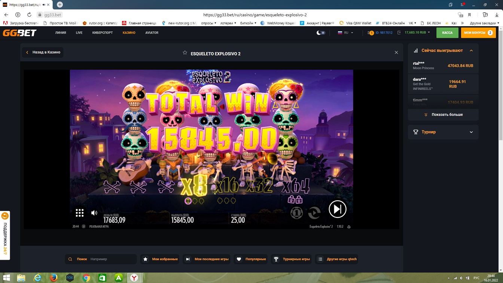
Task: Open the dara*** Get the Gold entry
Action: (443, 84)
